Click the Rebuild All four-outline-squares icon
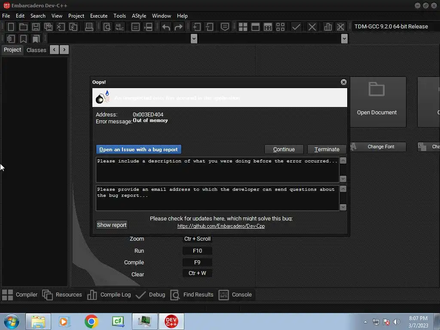Screen dimensions: 440x330 tap(280, 27)
